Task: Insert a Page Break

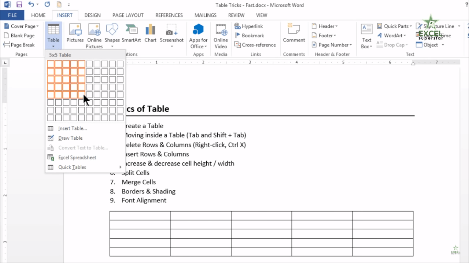Action: [21, 45]
